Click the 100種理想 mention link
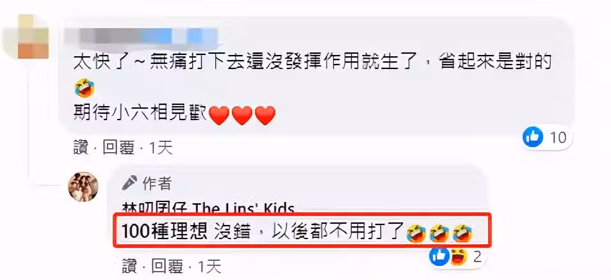This screenshot has height=280, width=611. (x=164, y=232)
